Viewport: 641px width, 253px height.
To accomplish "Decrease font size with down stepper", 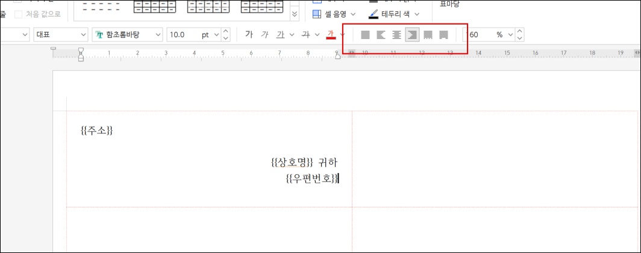I will (x=226, y=38).
